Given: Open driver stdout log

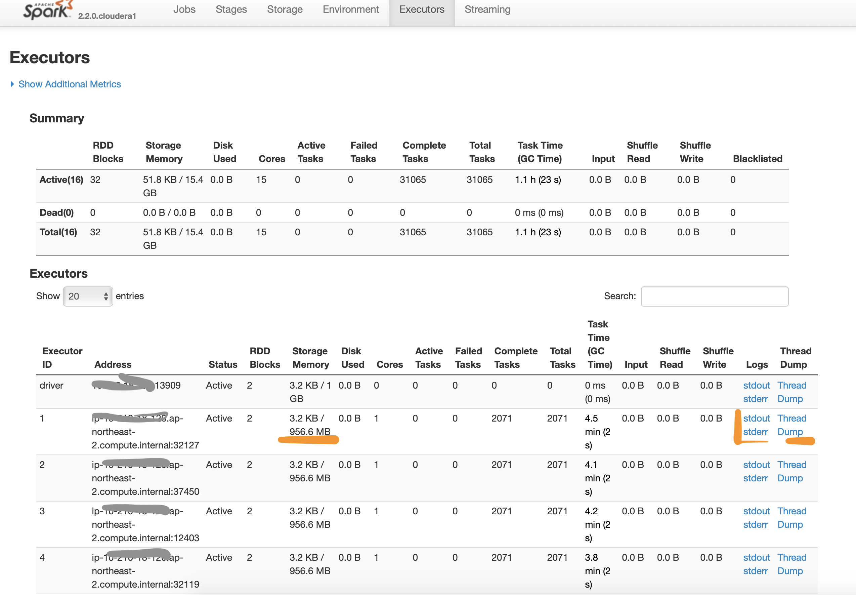Looking at the screenshot, I should pos(756,386).
